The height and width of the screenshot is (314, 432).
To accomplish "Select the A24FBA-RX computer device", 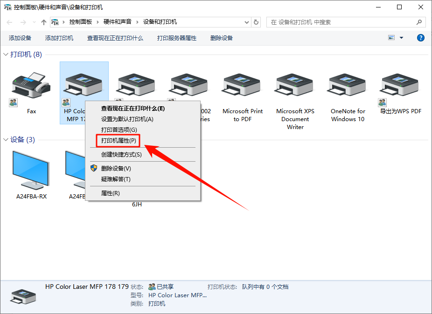I will coord(31,171).
